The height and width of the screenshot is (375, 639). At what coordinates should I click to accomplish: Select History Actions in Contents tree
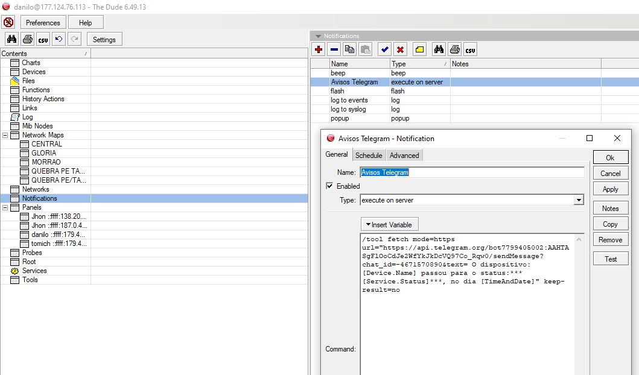coord(43,99)
